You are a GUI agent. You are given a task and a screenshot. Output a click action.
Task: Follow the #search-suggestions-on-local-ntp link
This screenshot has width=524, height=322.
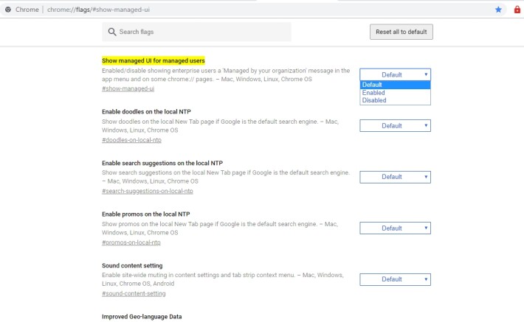click(148, 191)
